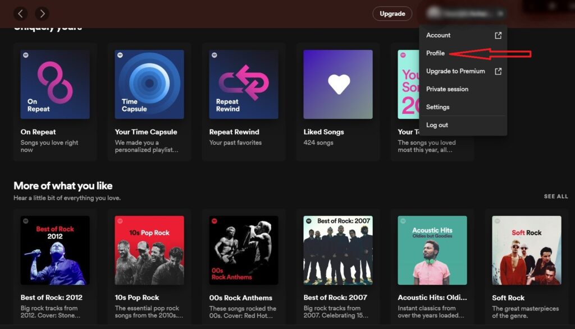Open Settings from the user menu
The width and height of the screenshot is (575, 329).
pyautogui.click(x=463, y=107)
